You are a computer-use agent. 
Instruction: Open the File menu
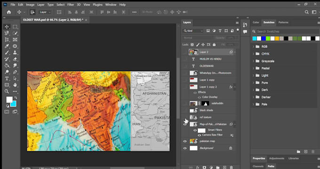pyautogui.click(x=13, y=5)
